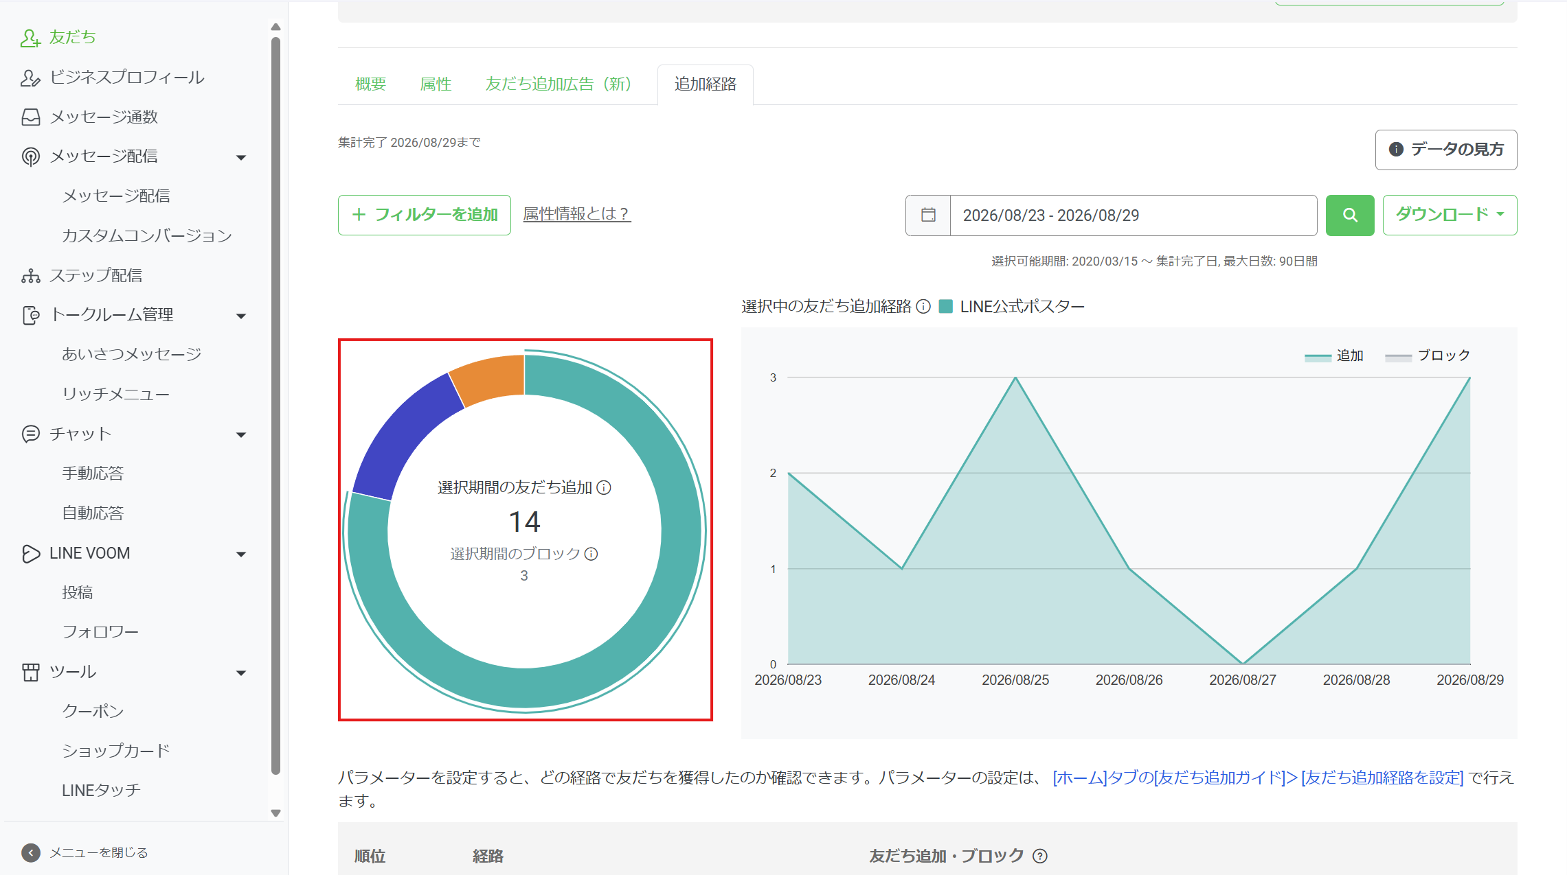Open リッチメニュー in sidebar
The image size is (1567, 875).
[x=115, y=395]
